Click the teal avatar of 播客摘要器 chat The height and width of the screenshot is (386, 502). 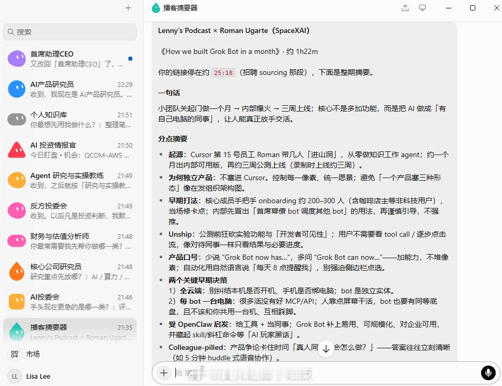[x=17, y=332]
